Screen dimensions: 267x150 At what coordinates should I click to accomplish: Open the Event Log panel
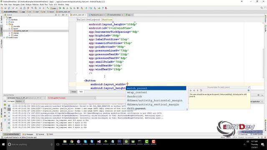[x=243, y=134]
